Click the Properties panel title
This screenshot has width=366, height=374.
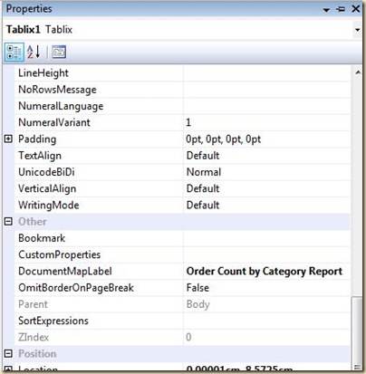coord(29,9)
